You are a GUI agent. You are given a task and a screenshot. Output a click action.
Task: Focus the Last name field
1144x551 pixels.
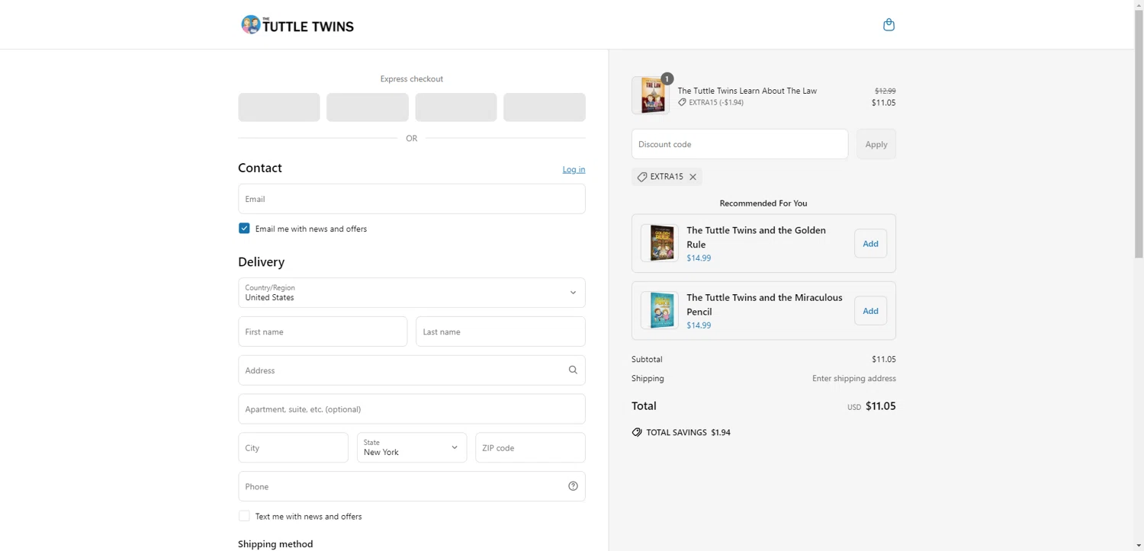pos(500,332)
